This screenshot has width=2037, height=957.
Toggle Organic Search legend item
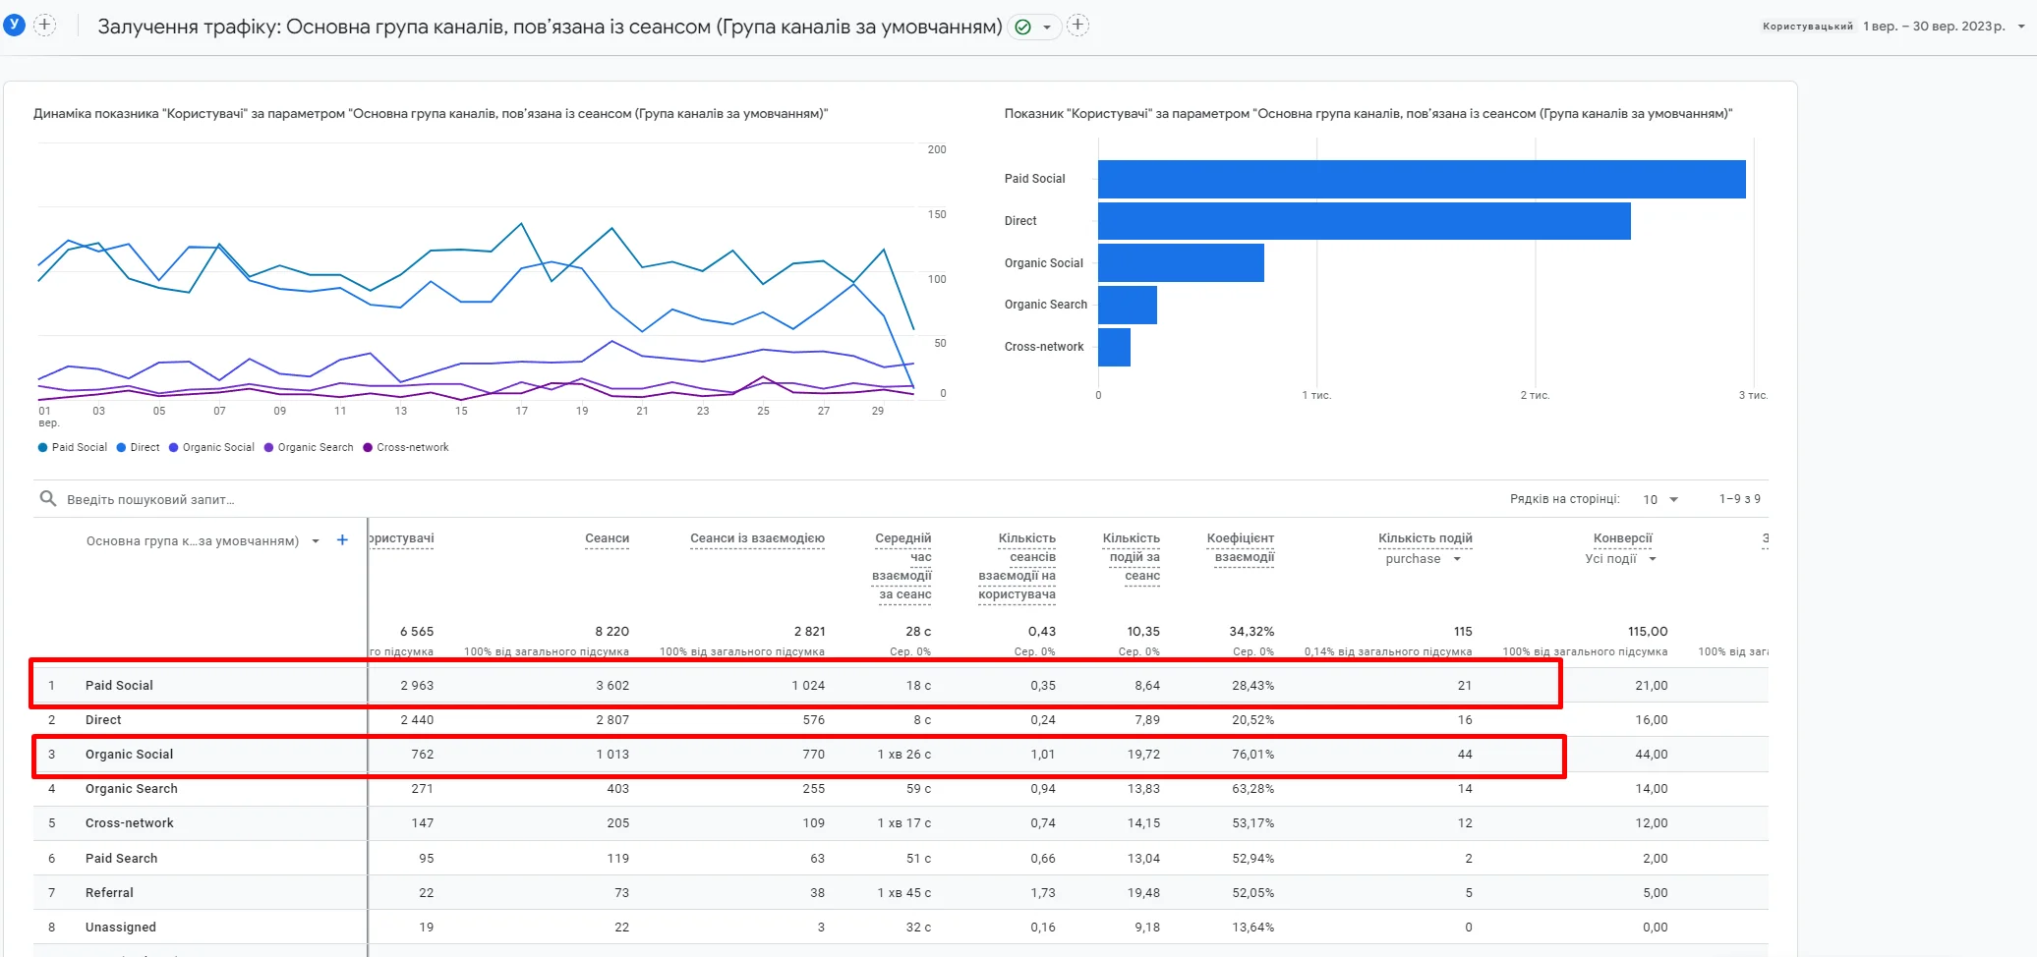[309, 447]
